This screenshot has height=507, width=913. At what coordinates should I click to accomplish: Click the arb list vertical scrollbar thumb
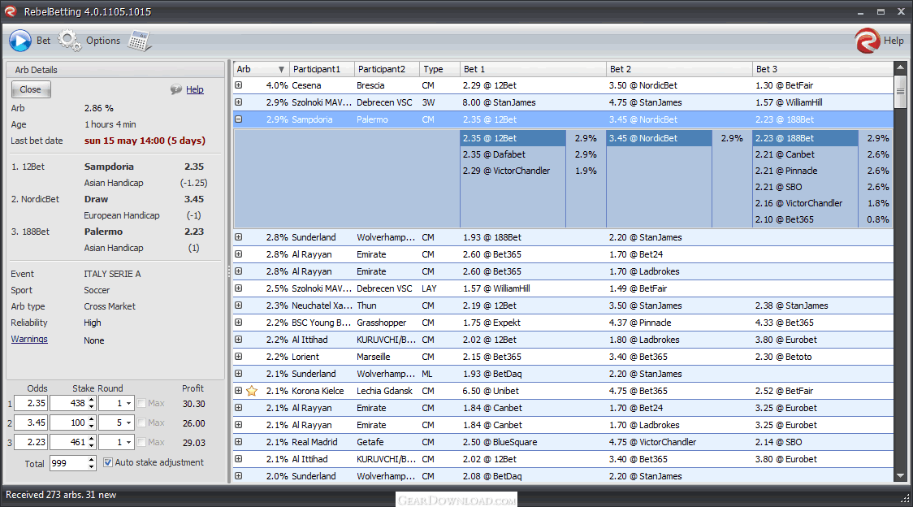coord(900,92)
